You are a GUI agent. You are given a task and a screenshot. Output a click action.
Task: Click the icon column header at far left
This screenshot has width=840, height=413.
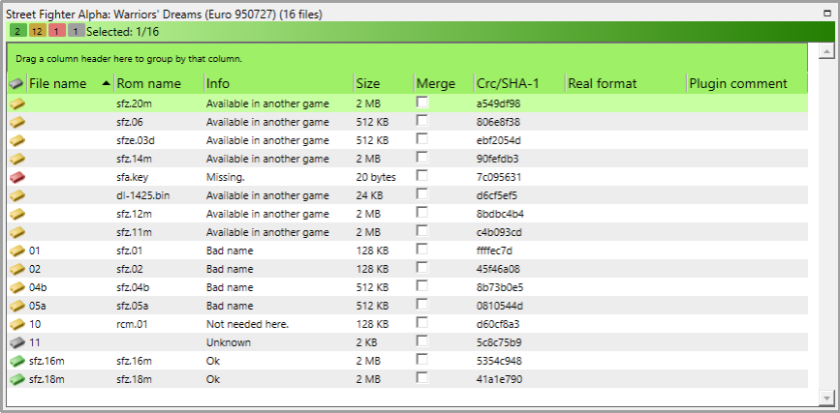(x=17, y=84)
